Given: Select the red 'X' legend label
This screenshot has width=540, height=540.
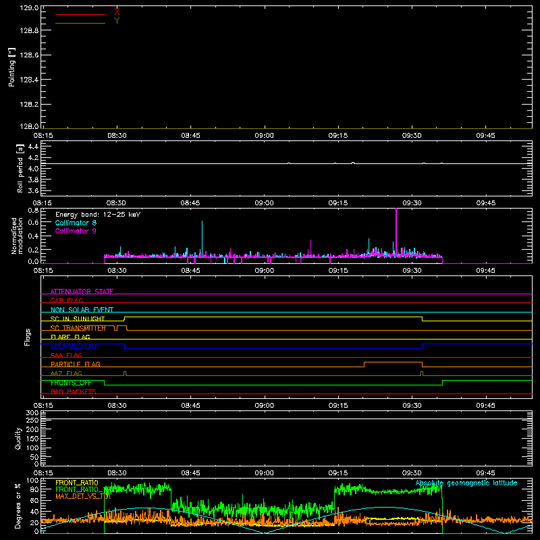Looking at the screenshot, I should pos(117,12).
